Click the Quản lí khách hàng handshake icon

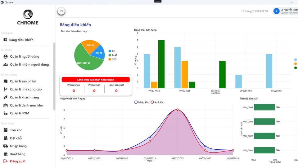click(x=5, y=97)
